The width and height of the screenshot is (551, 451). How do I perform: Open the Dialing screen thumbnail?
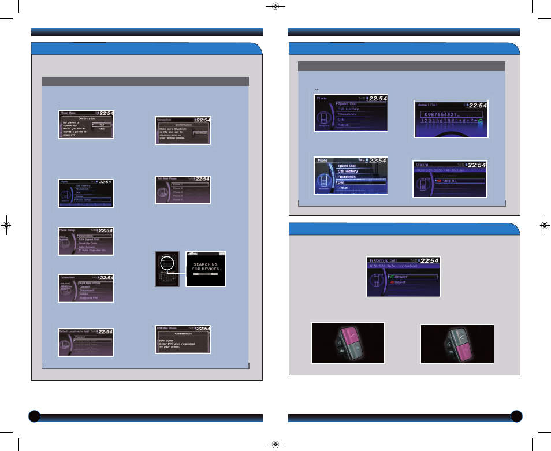(x=450, y=179)
